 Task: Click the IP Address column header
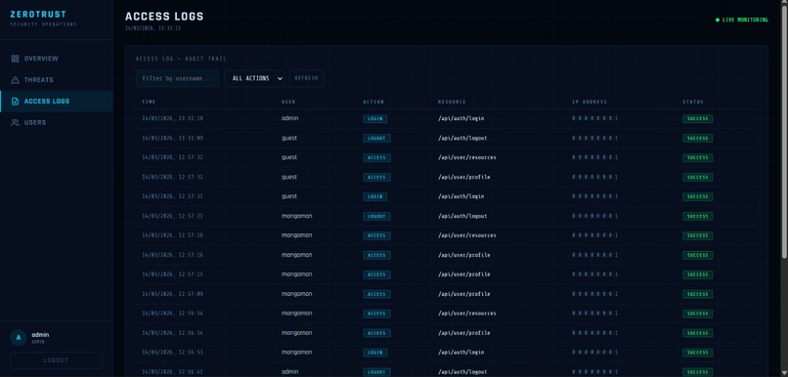coord(590,102)
